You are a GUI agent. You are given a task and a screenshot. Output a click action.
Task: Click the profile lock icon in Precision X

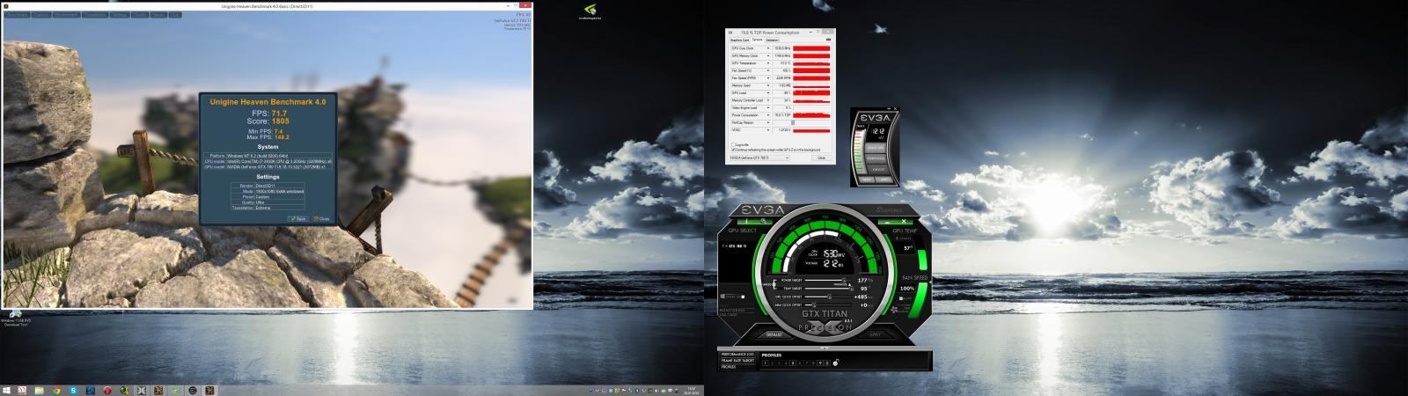click(x=836, y=363)
